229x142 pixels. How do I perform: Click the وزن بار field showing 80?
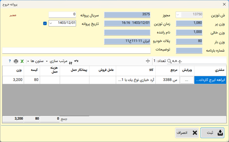[189, 41]
